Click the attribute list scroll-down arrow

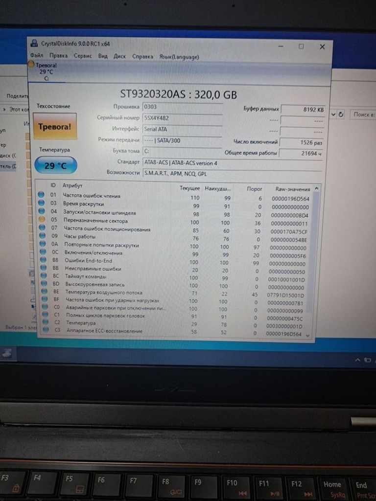(x=308, y=335)
